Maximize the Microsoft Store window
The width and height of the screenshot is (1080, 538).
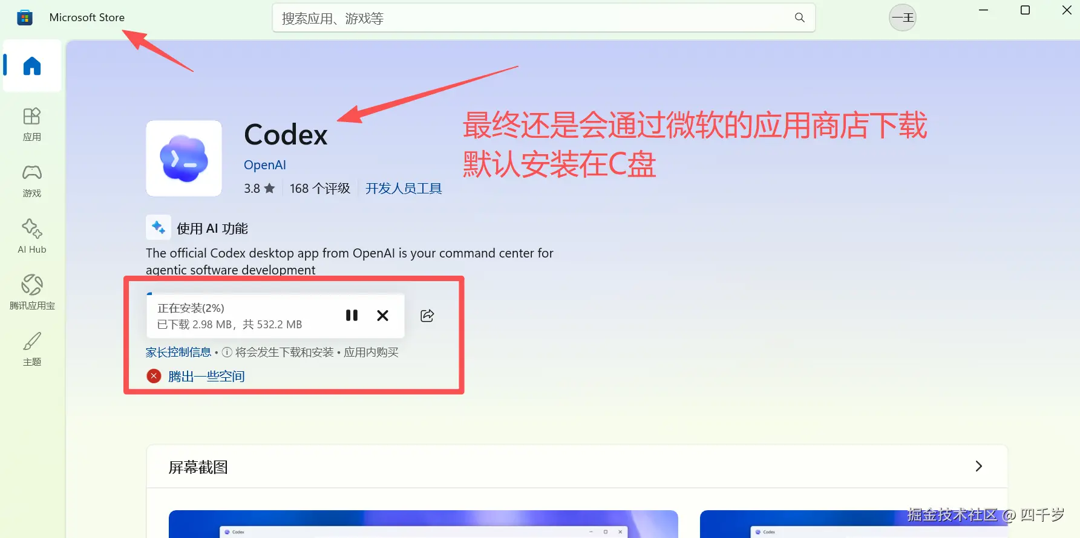1025,10
